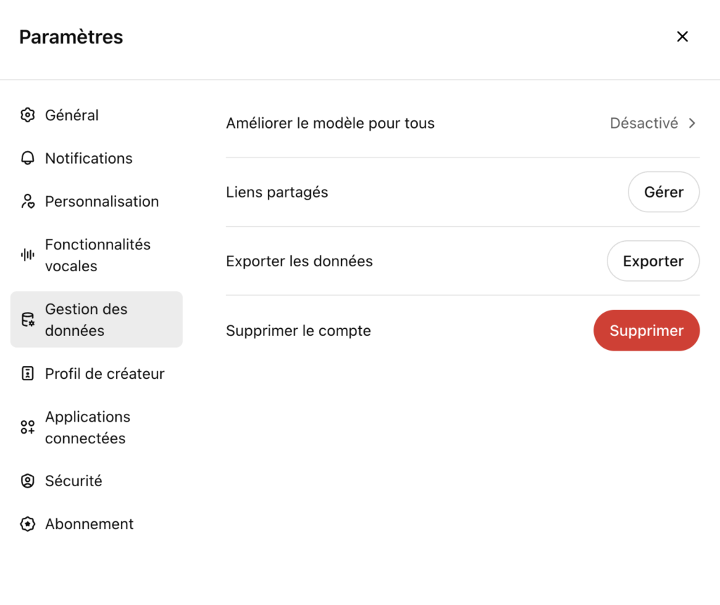Click the gear icon beside Général

(27, 115)
